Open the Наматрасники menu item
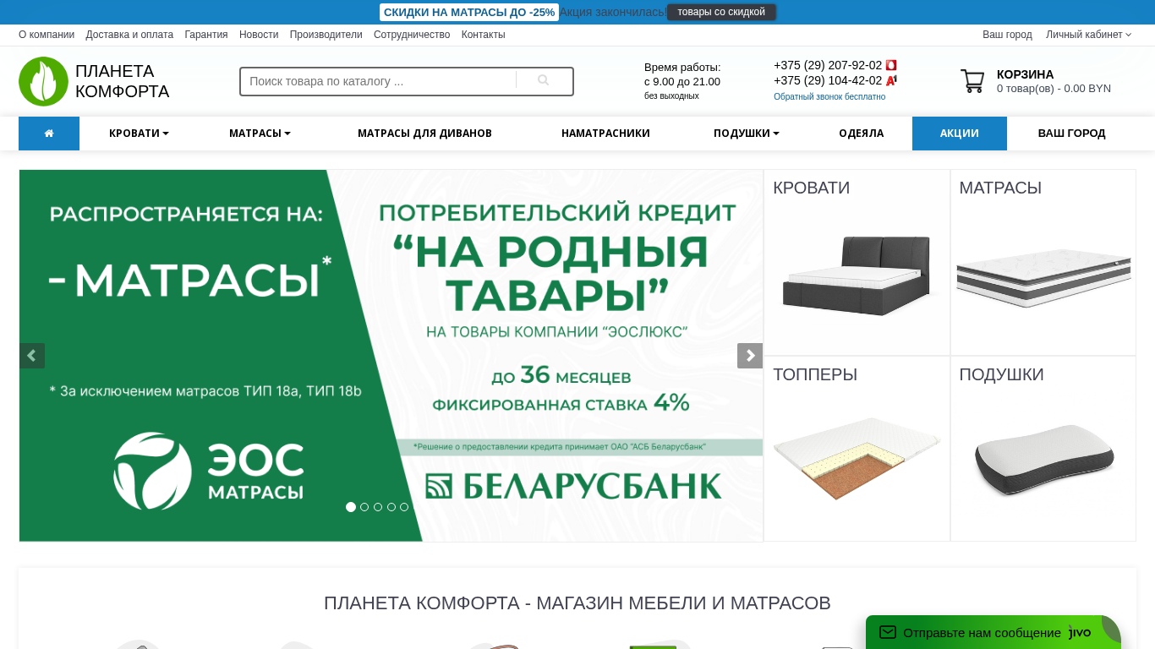This screenshot has width=1155, height=649. click(605, 134)
